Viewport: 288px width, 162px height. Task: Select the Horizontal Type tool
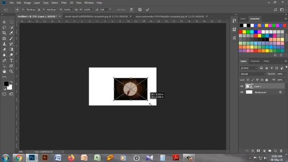[x=11, y=60]
